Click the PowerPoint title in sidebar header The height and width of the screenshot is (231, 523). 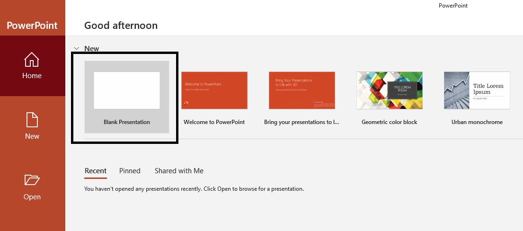point(32,26)
